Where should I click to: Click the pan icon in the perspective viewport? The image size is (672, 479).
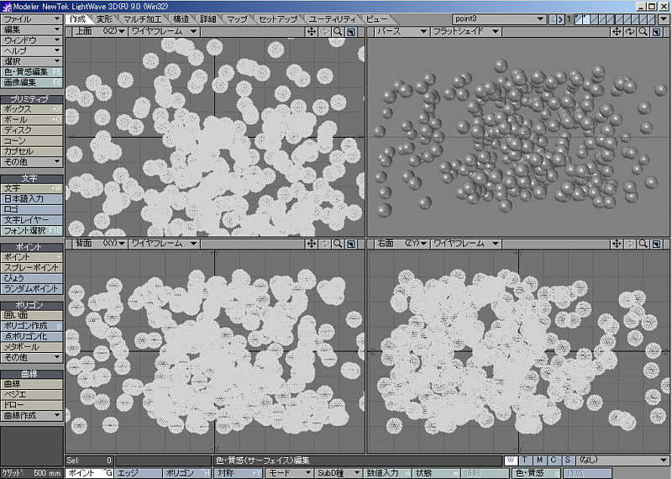[x=617, y=32]
